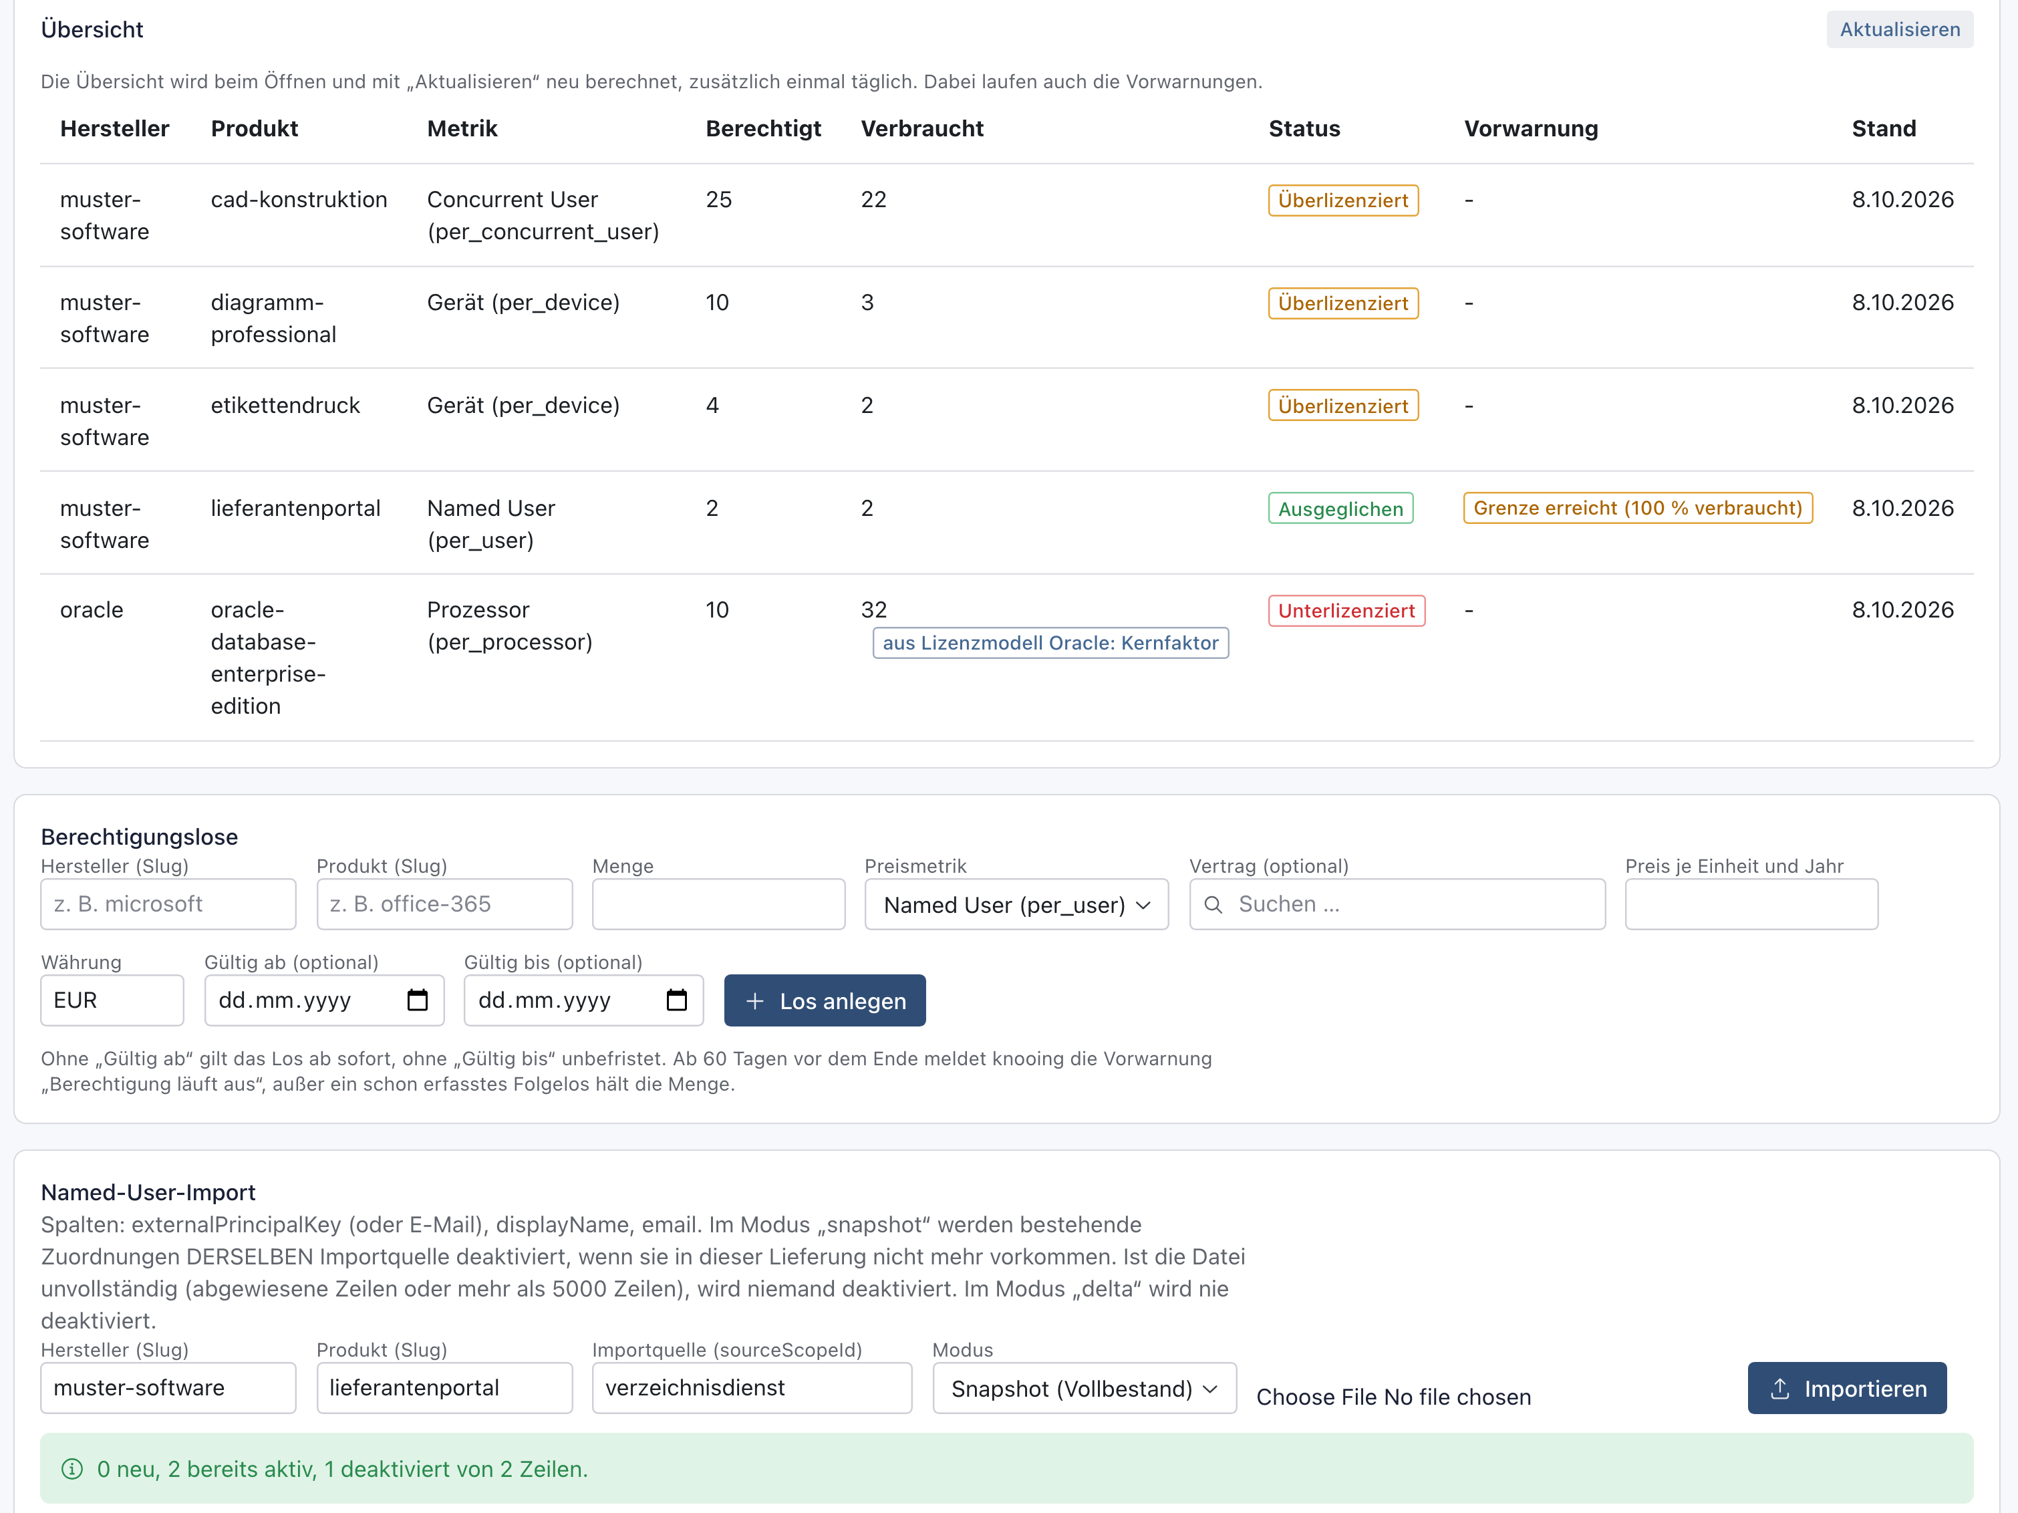Click Preis je Einheit und Jahr field
Viewport: 2018px width, 1513px height.
(1751, 904)
